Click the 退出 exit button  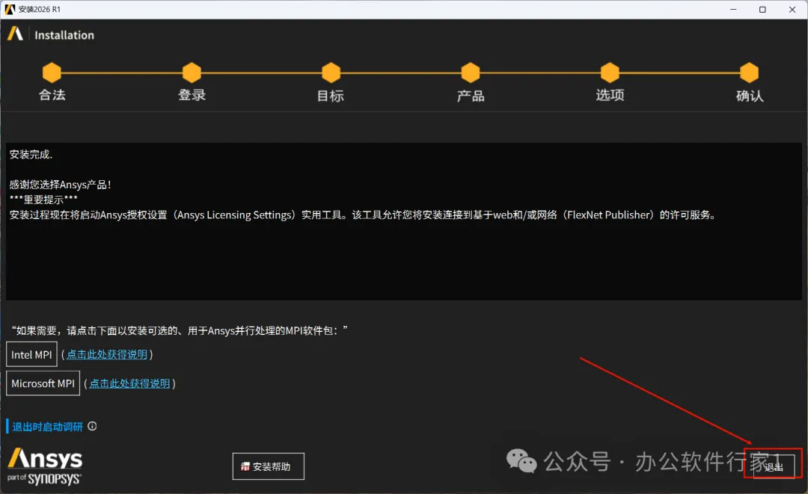tap(774, 466)
